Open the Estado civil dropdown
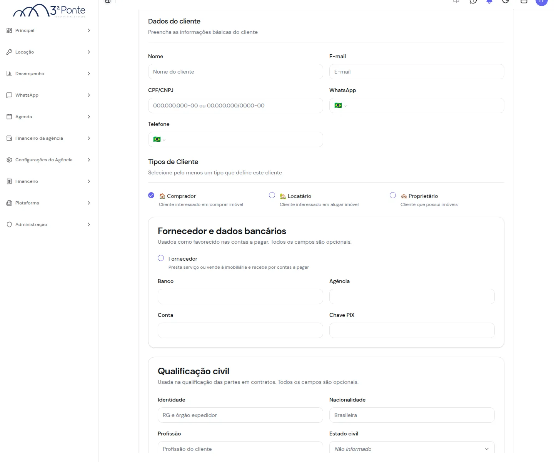The height and width of the screenshot is (462, 554). coord(412,449)
